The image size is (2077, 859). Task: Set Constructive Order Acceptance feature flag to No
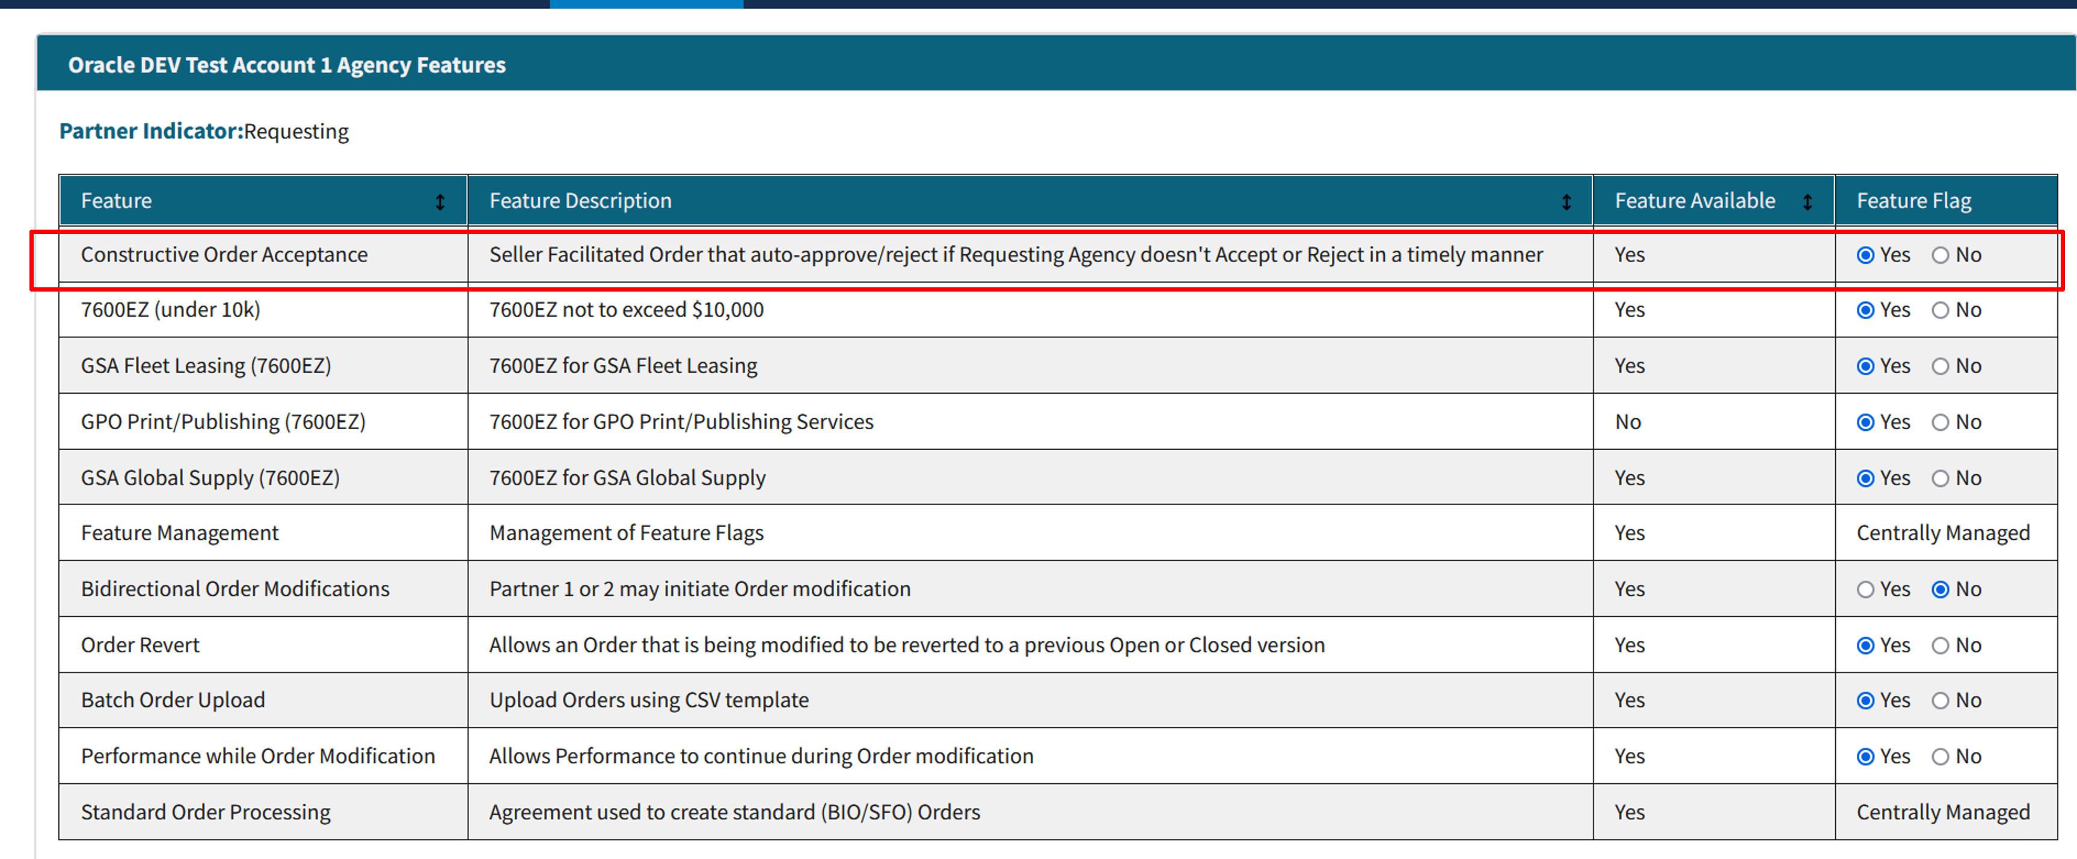1940,255
